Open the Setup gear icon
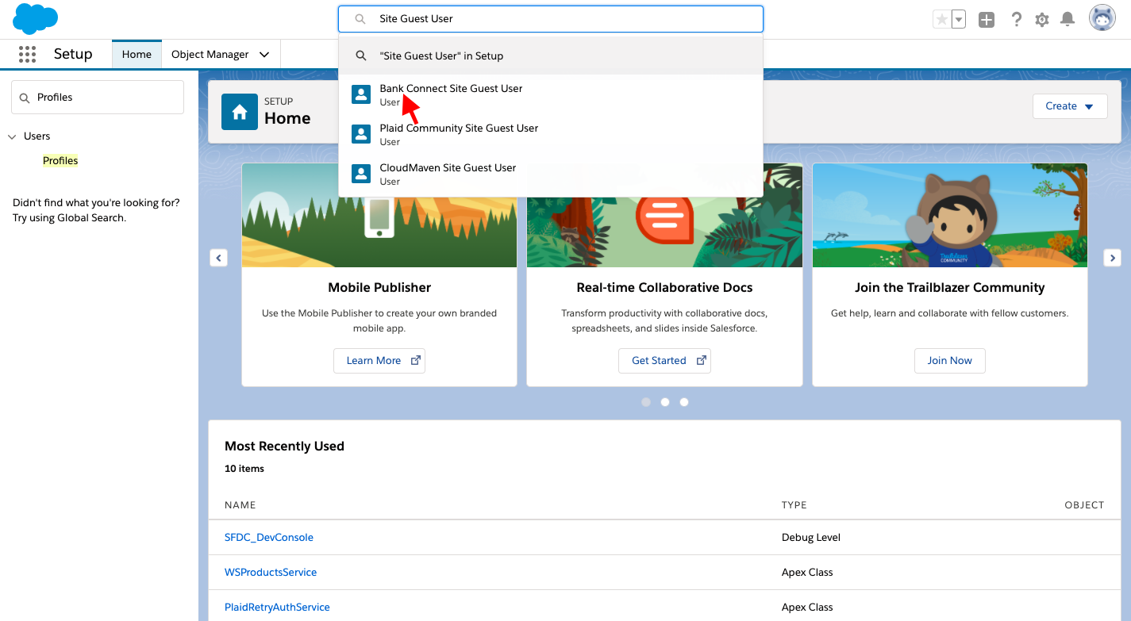 [x=1042, y=20]
